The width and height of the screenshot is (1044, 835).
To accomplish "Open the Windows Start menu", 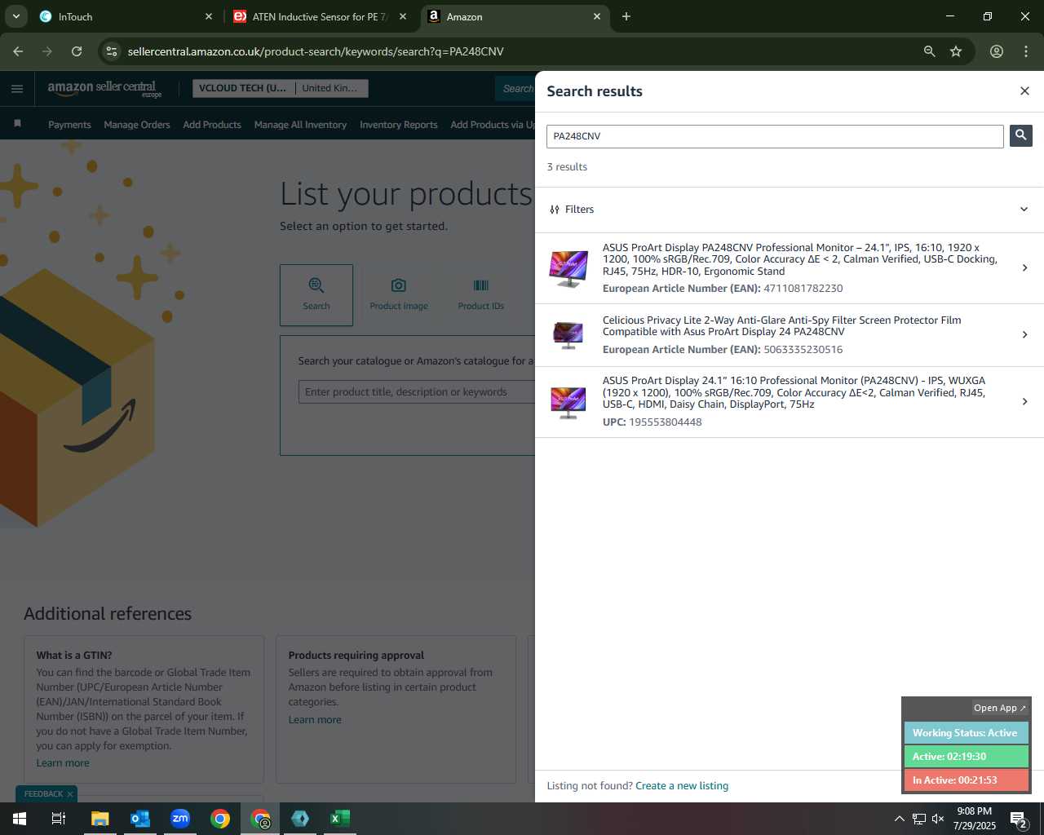I will (x=20, y=819).
